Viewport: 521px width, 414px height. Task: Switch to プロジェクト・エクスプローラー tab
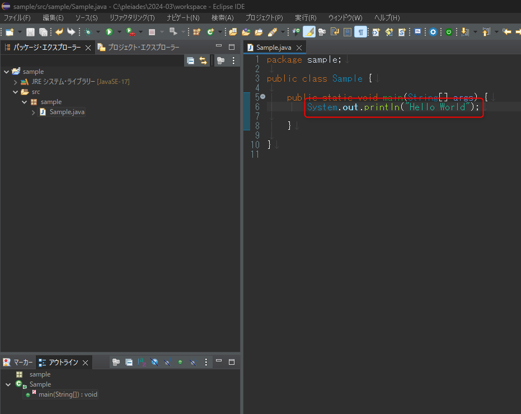(x=139, y=48)
